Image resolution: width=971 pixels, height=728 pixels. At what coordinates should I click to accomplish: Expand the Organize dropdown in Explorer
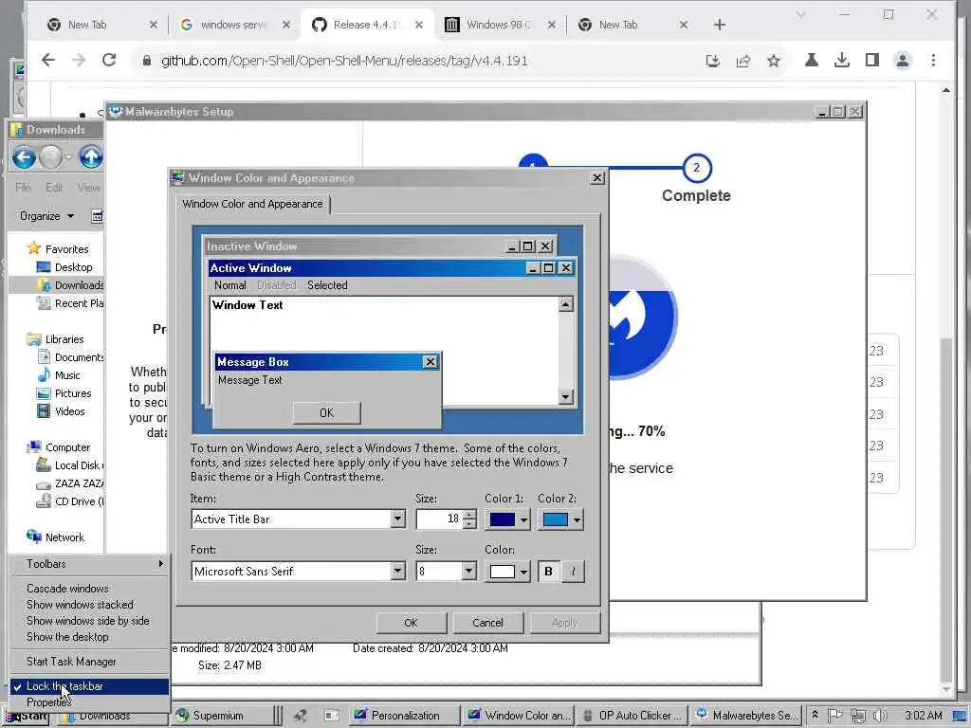pos(47,216)
